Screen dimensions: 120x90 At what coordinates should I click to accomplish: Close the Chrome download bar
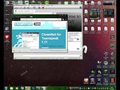coord(66,50)
